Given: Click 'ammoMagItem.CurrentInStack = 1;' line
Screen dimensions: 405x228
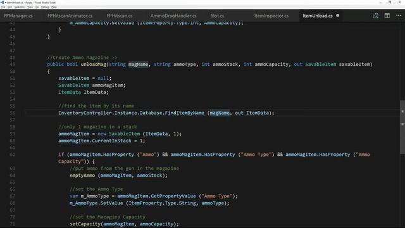Looking at the screenshot, I should 102,141.
